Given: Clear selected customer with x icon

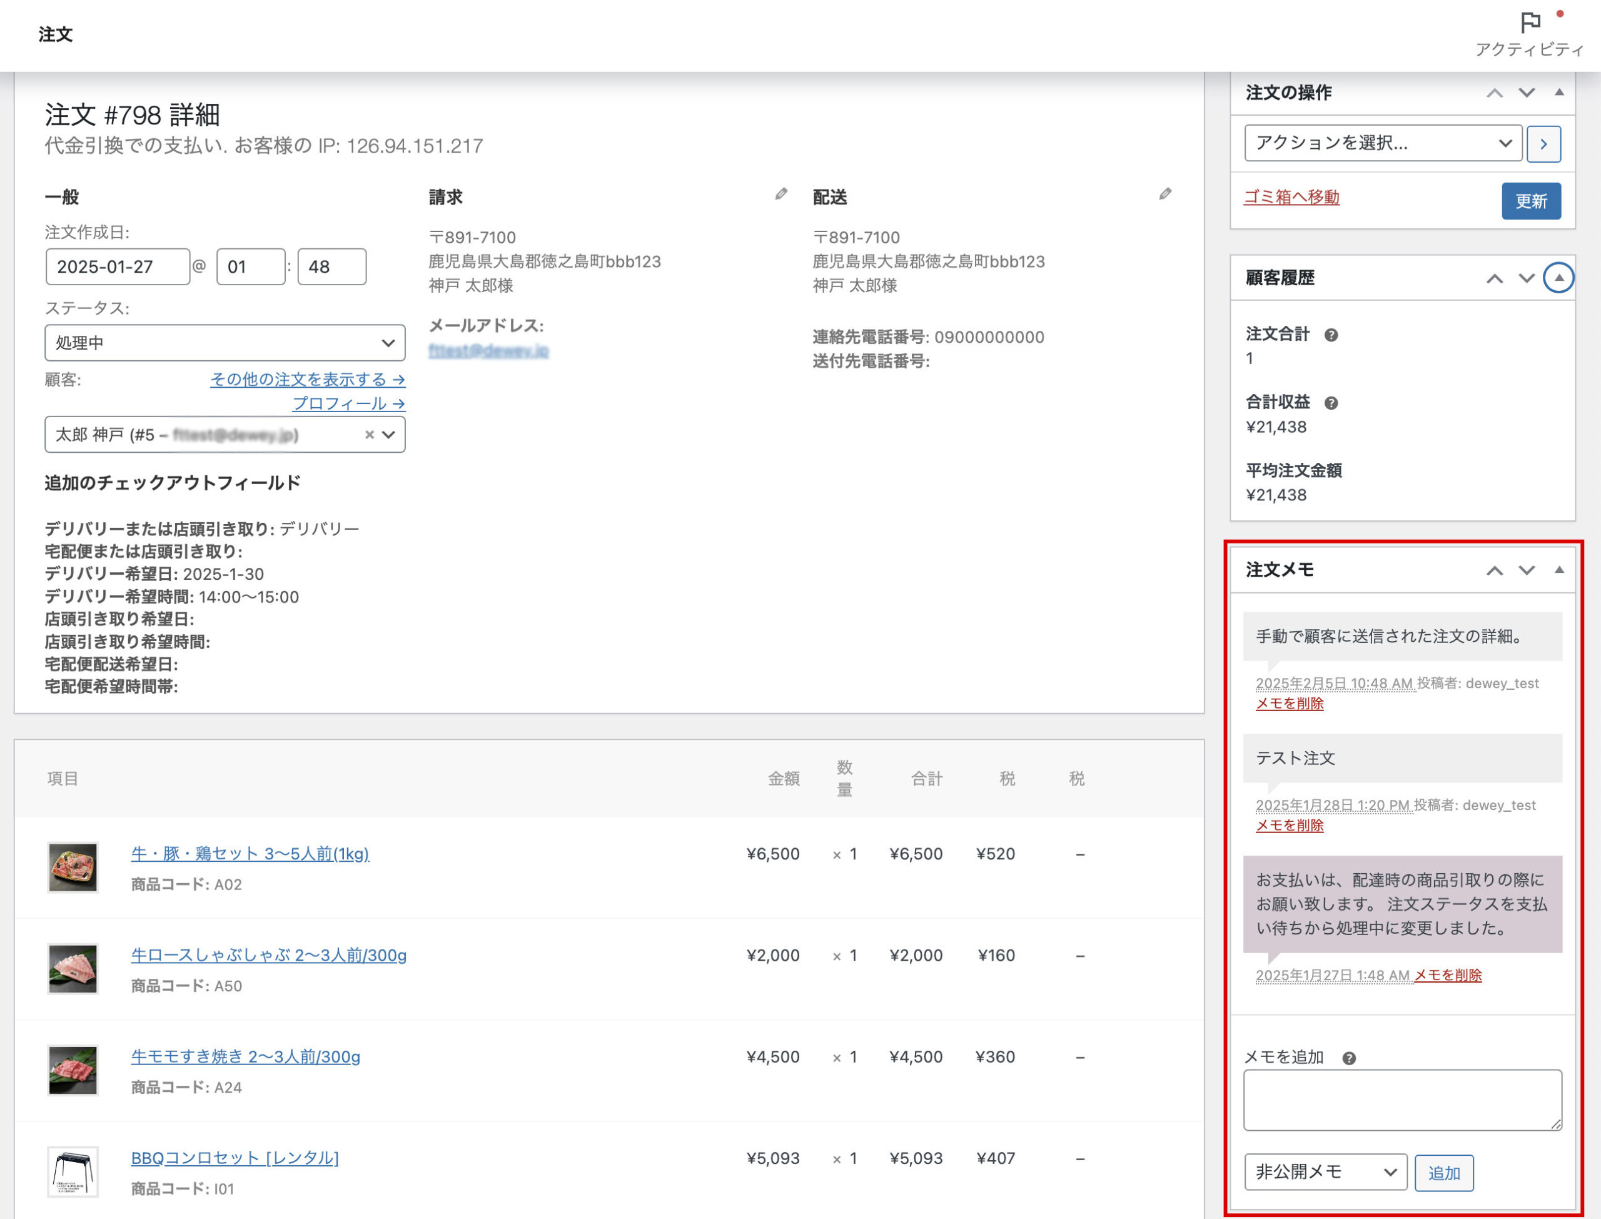Looking at the screenshot, I should click(x=369, y=435).
